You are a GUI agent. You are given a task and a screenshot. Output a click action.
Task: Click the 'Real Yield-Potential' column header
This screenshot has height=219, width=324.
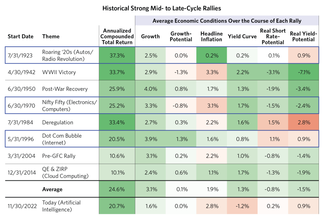click(304, 37)
